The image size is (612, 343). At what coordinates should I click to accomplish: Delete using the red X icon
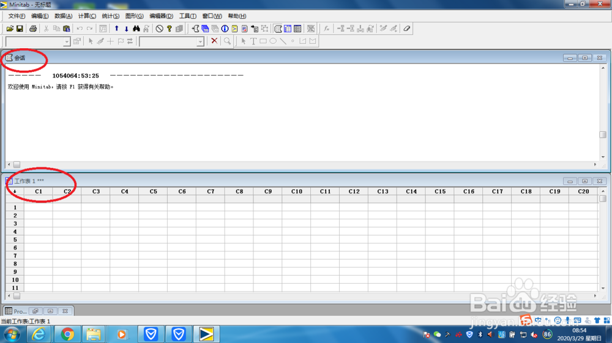(214, 41)
